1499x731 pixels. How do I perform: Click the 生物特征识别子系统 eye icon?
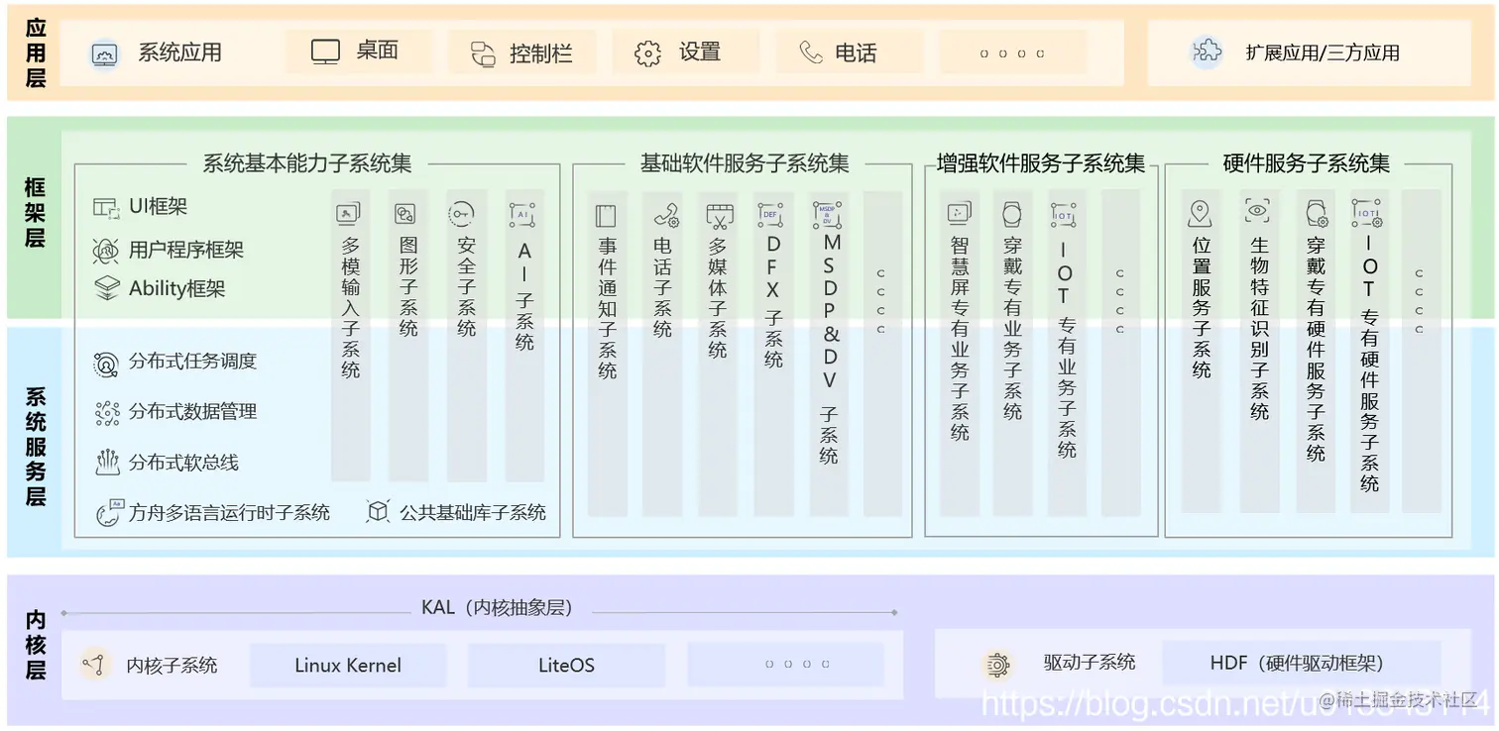(1258, 211)
